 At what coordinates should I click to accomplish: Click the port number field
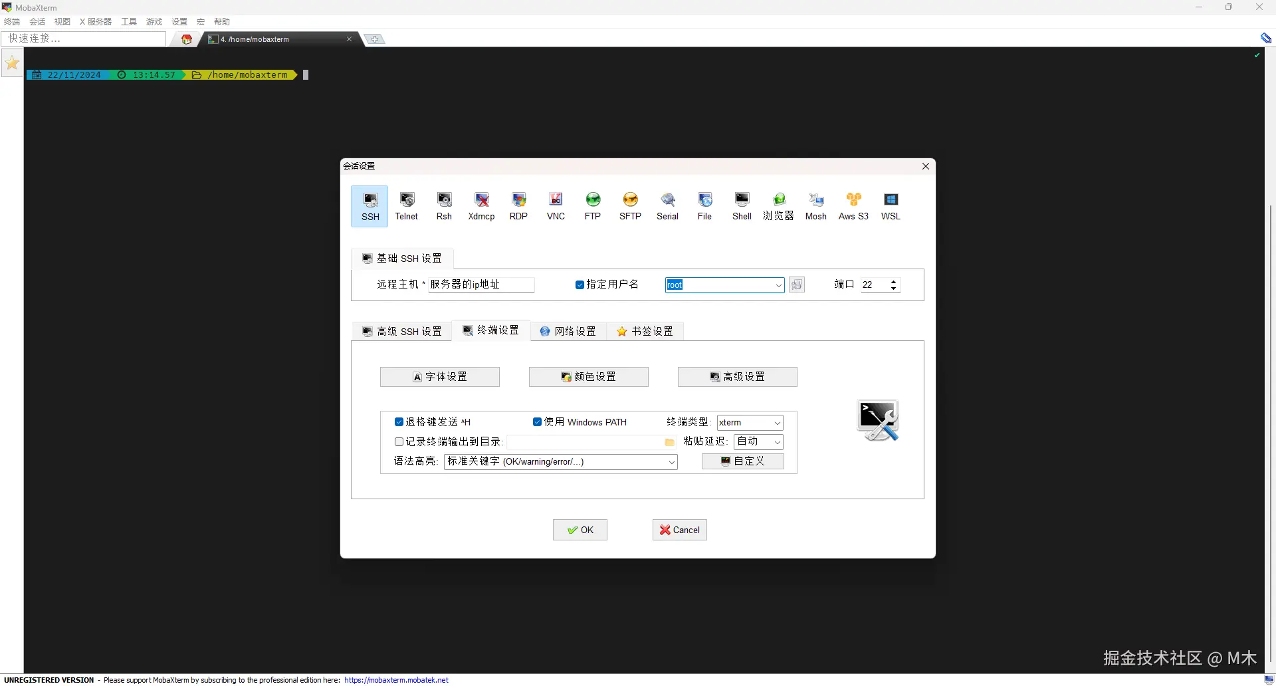pyautogui.click(x=875, y=285)
